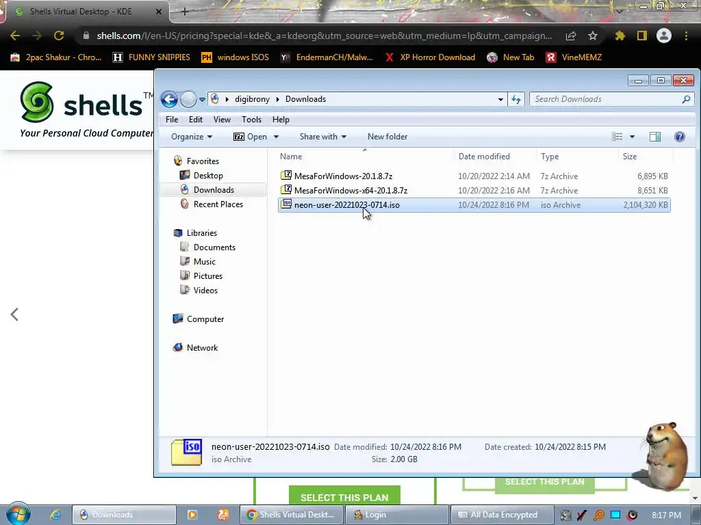701x525 pixels.
Task: Select Desktop in Favorites
Action: pyautogui.click(x=208, y=176)
